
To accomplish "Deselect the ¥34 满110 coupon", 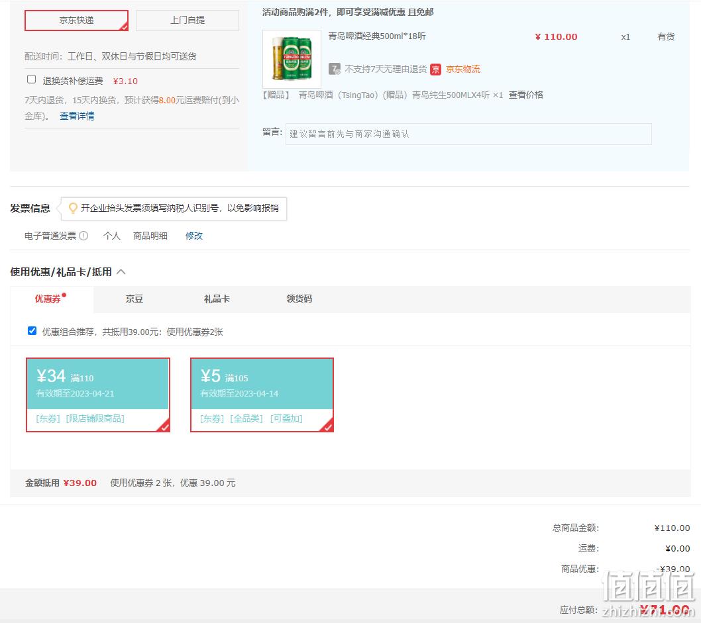I will tap(98, 395).
